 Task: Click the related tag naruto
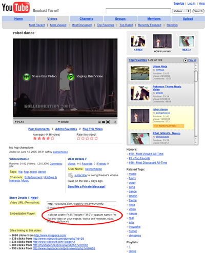click(x=133, y=214)
